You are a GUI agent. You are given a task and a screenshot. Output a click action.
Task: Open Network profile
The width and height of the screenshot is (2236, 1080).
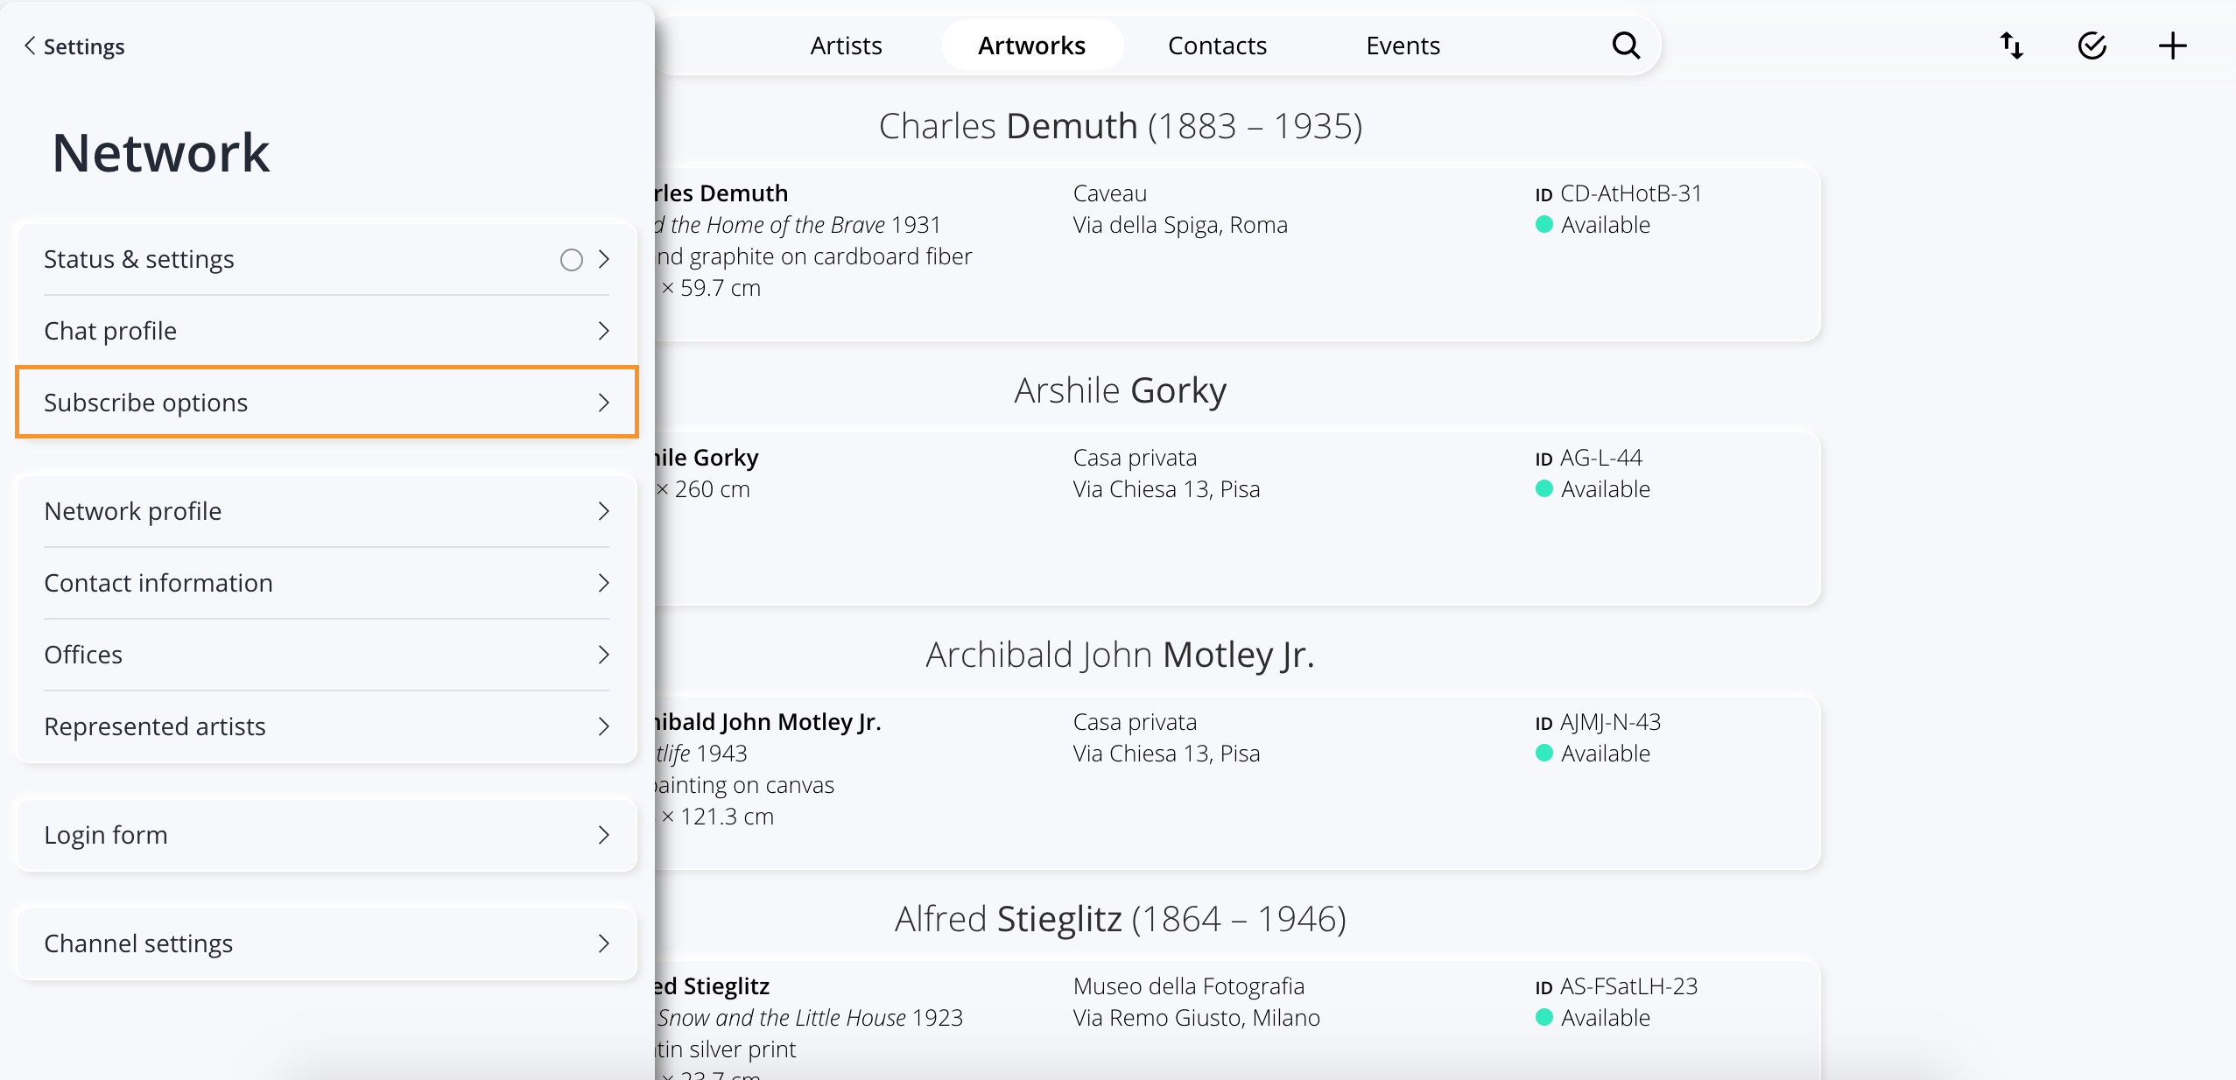327,511
